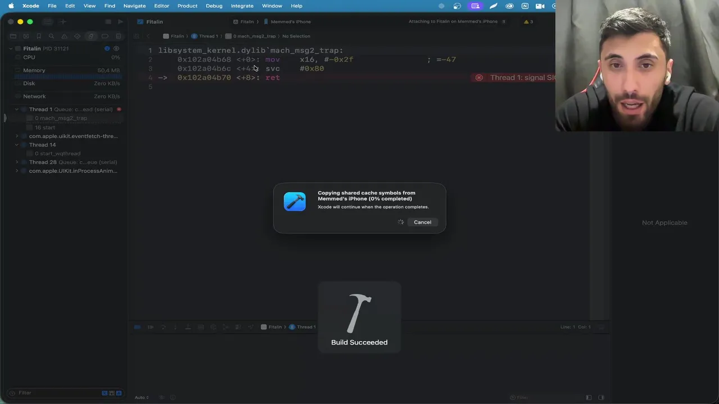Open the Source Control navigator icon
This screenshot has width=719, height=404.
click(26, 36)
